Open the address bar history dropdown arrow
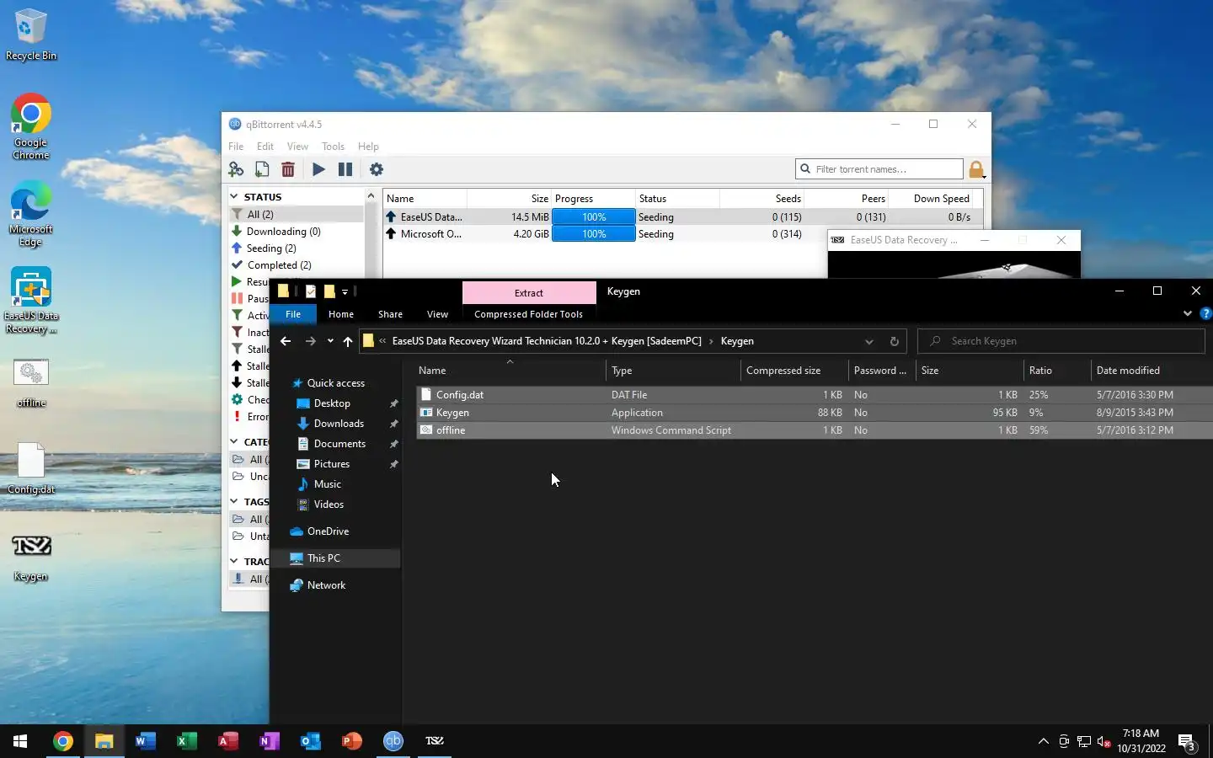This screenshot has height=758, width=1213. (868, 341)
